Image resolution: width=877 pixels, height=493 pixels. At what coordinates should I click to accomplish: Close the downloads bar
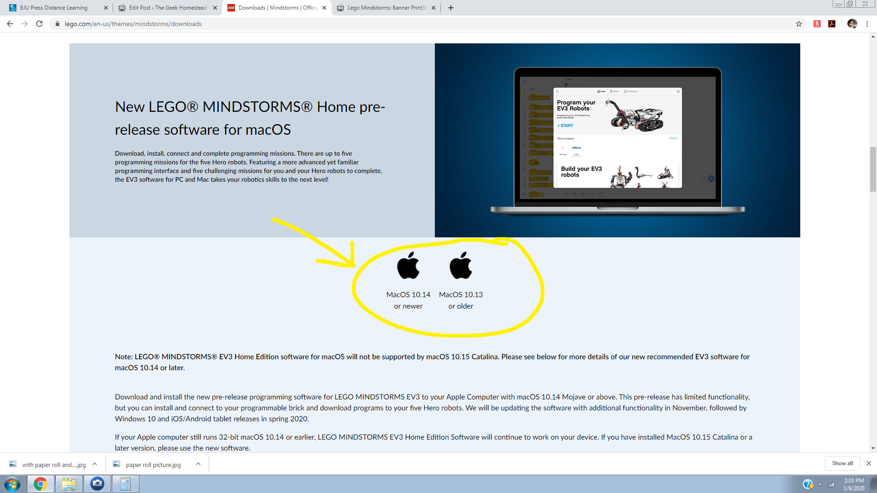point(869,463)
